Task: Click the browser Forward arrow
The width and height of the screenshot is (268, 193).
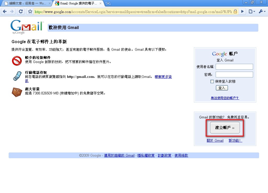Action: [x=12, y=12]
